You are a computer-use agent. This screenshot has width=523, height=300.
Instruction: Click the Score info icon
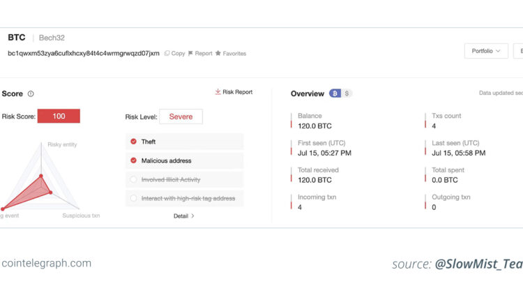tap(31, 93)
